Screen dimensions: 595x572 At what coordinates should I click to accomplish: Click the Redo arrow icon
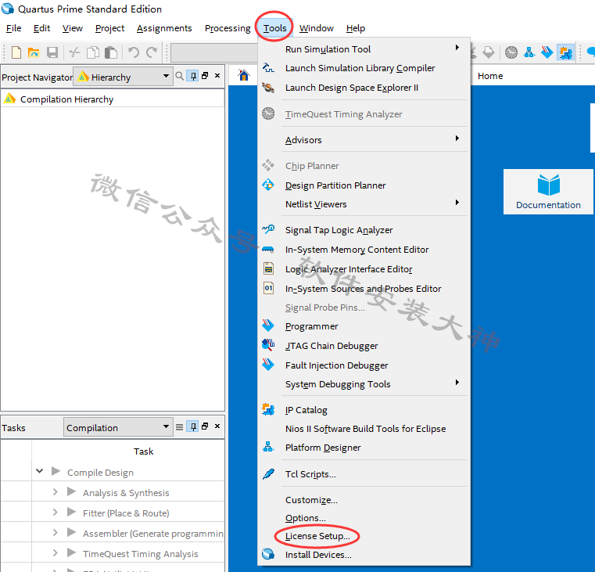click(x=152, y=52)
